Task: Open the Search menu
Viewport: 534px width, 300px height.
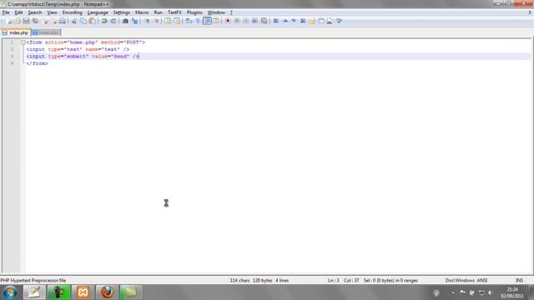Action: [x=35, y=12]
